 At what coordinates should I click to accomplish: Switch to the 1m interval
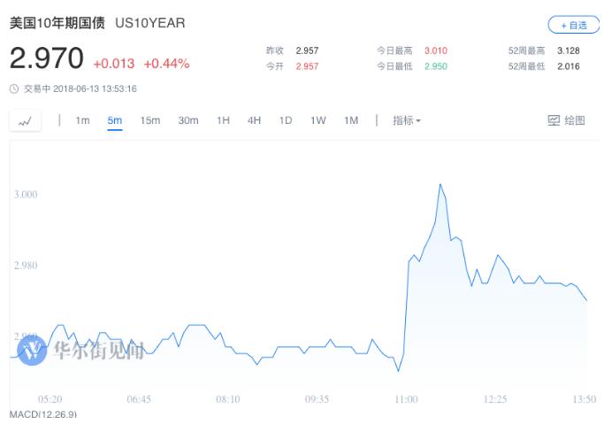coord(82,120)
